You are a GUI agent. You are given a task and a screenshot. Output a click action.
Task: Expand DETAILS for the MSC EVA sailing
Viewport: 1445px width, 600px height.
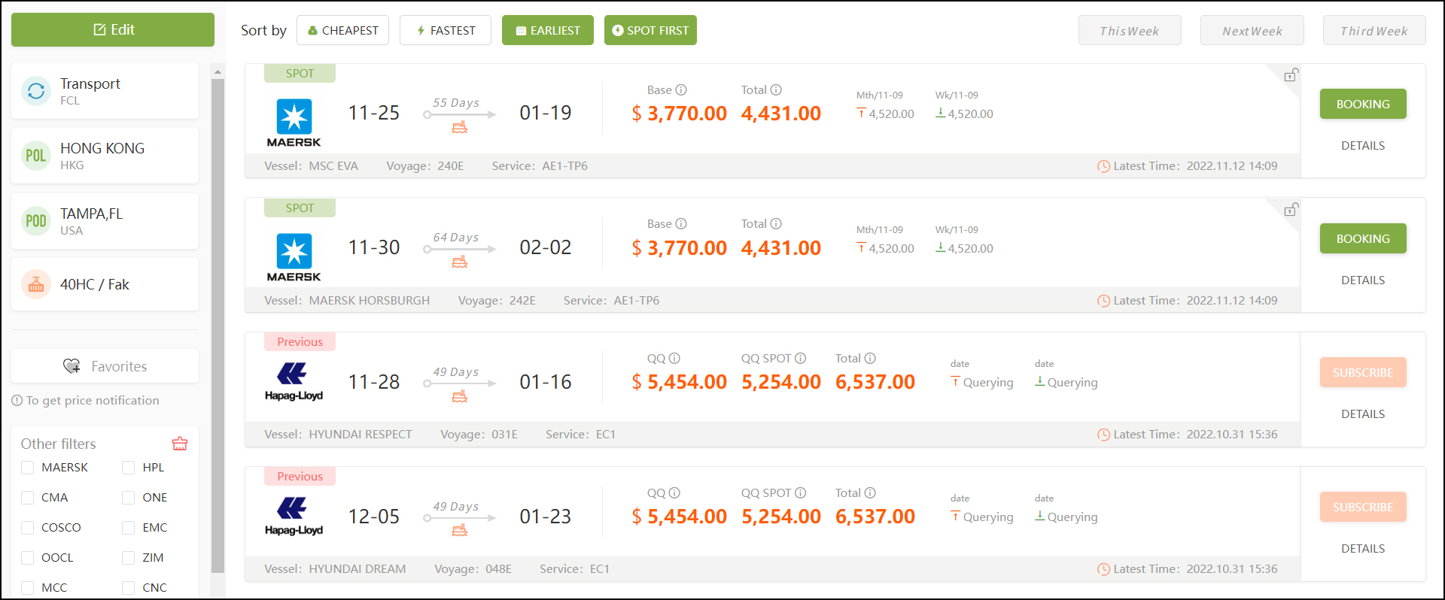tap(1362, 146)
